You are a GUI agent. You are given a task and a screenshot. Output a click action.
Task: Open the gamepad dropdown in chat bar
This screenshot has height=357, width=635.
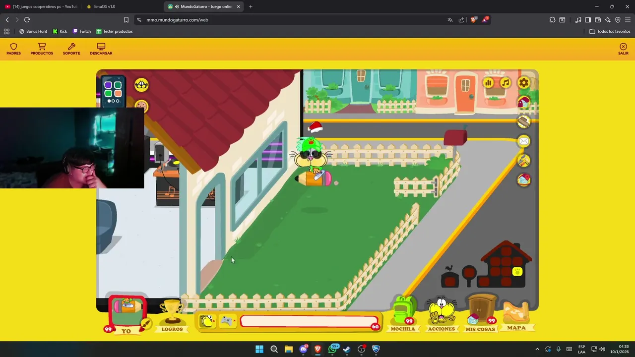click(x=228, y=321)
